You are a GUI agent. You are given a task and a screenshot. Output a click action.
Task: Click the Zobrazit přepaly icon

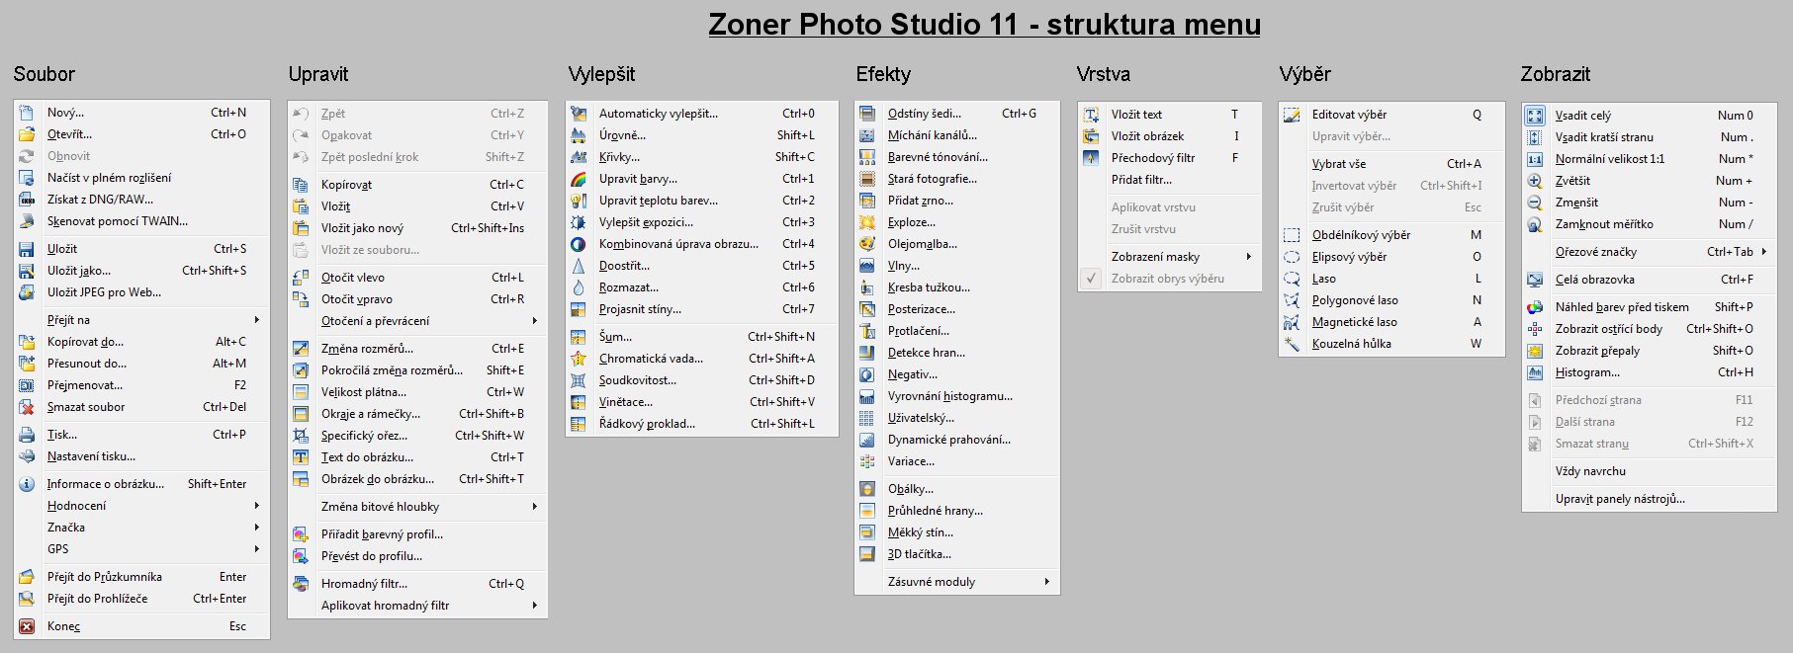pos(1535,351)
